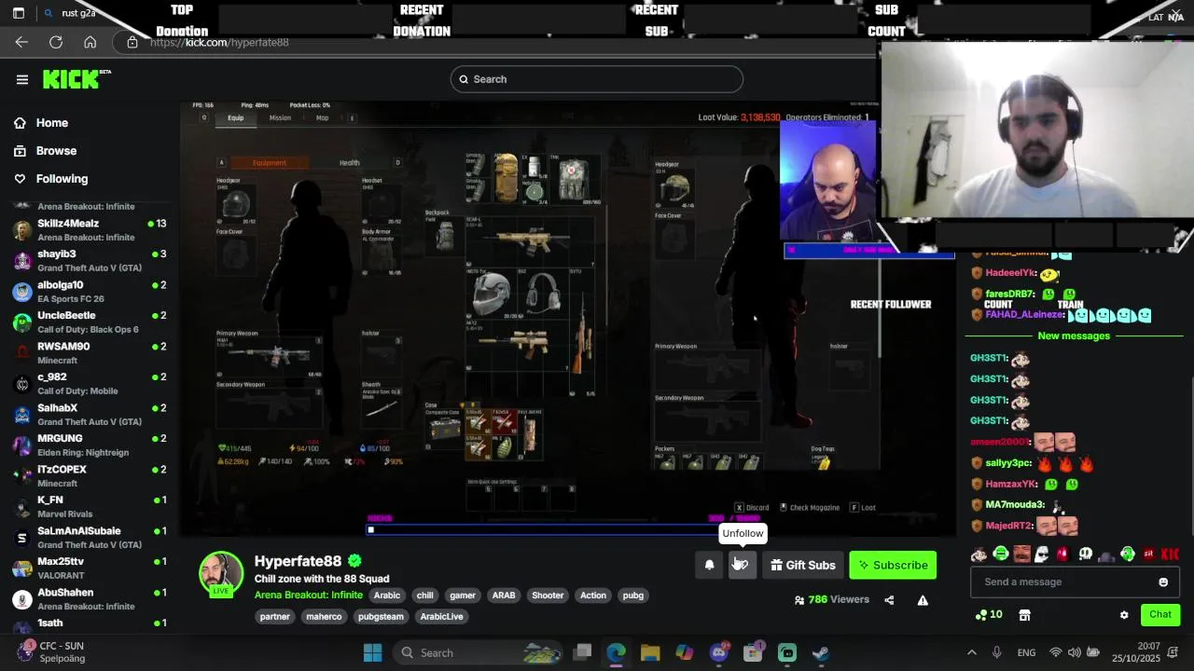Screen dimensions: 1194x671
Task: Open Discord from the taskbar
Action: tap(718, 652)
